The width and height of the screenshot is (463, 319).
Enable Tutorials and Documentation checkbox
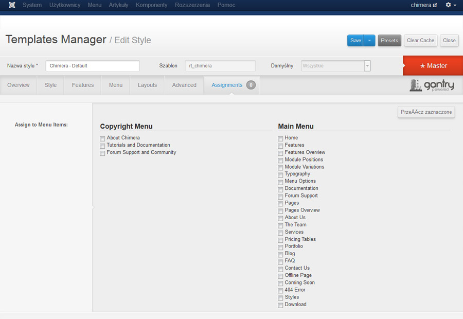click(102, 146)
